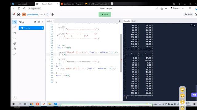
Task: Open the Database sidebar icon
Action: click(14, 49)
